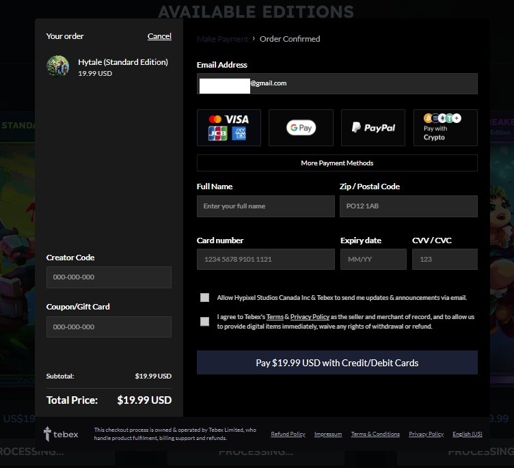
Task: Open Privacy Policy link in agreement text
Action: 310,317
